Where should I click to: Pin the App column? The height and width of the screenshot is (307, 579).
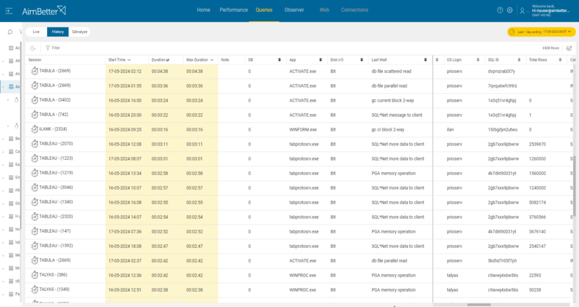pos(321,60)
